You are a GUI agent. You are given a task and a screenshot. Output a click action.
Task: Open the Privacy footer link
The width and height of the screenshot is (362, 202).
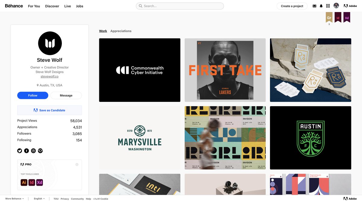point(65,199)
